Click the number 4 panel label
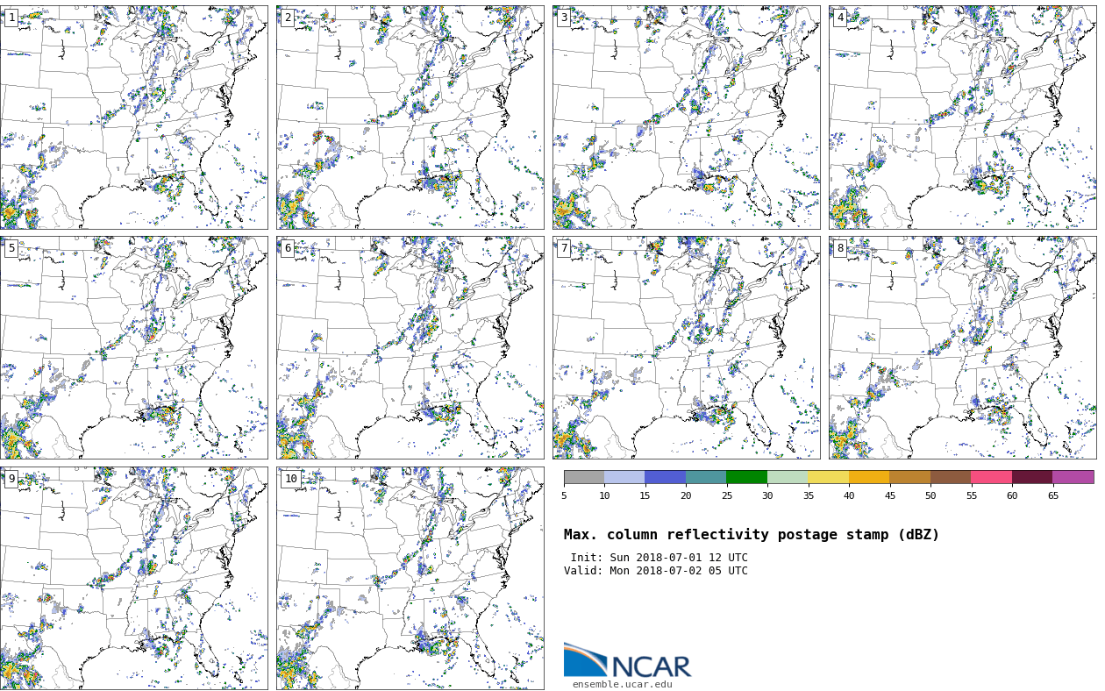 click(840, 18)
